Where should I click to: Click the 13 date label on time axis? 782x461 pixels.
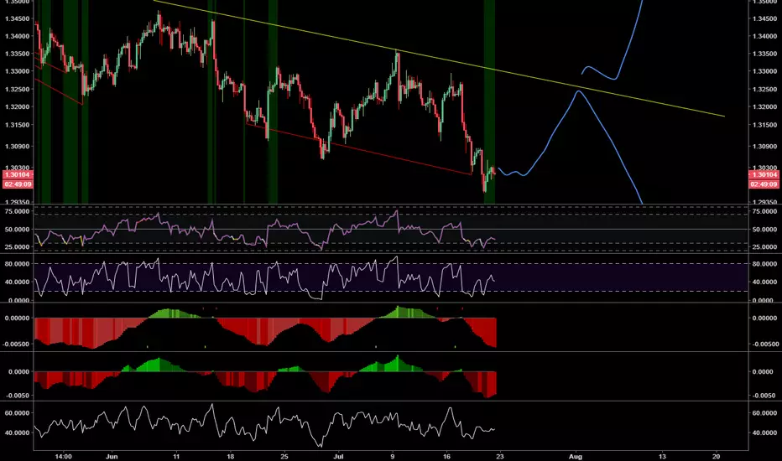point(662,456)
